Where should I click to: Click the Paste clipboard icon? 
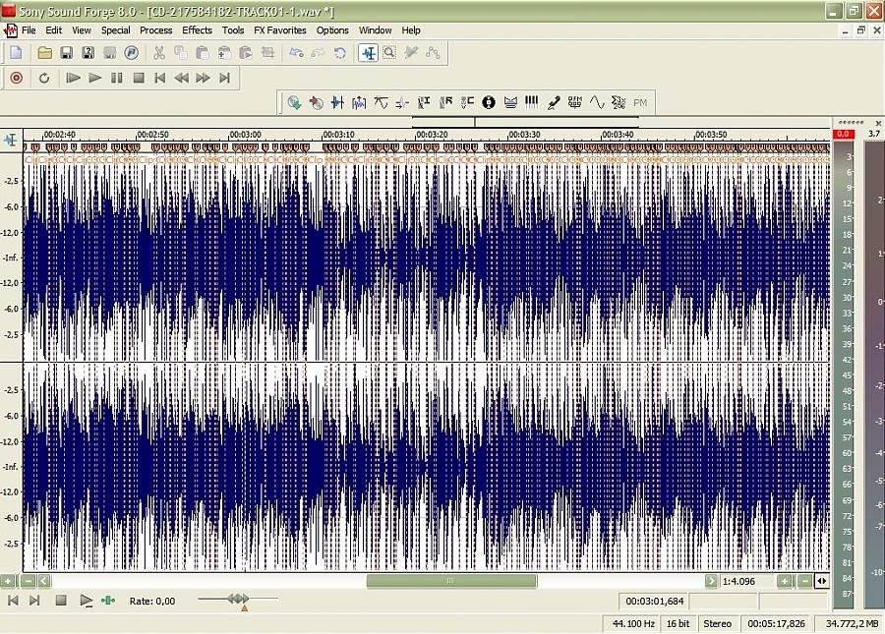click(202, 53)
